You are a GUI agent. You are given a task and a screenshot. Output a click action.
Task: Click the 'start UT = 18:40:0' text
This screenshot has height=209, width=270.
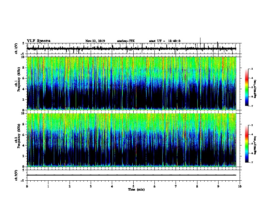[165, 41]
